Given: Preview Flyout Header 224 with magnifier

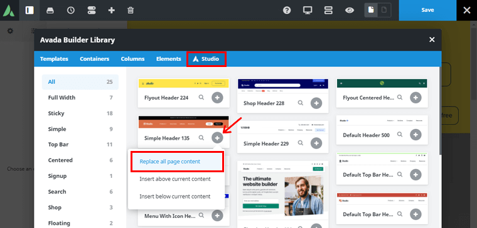Looking at the screenshot, I should (201, 98).
